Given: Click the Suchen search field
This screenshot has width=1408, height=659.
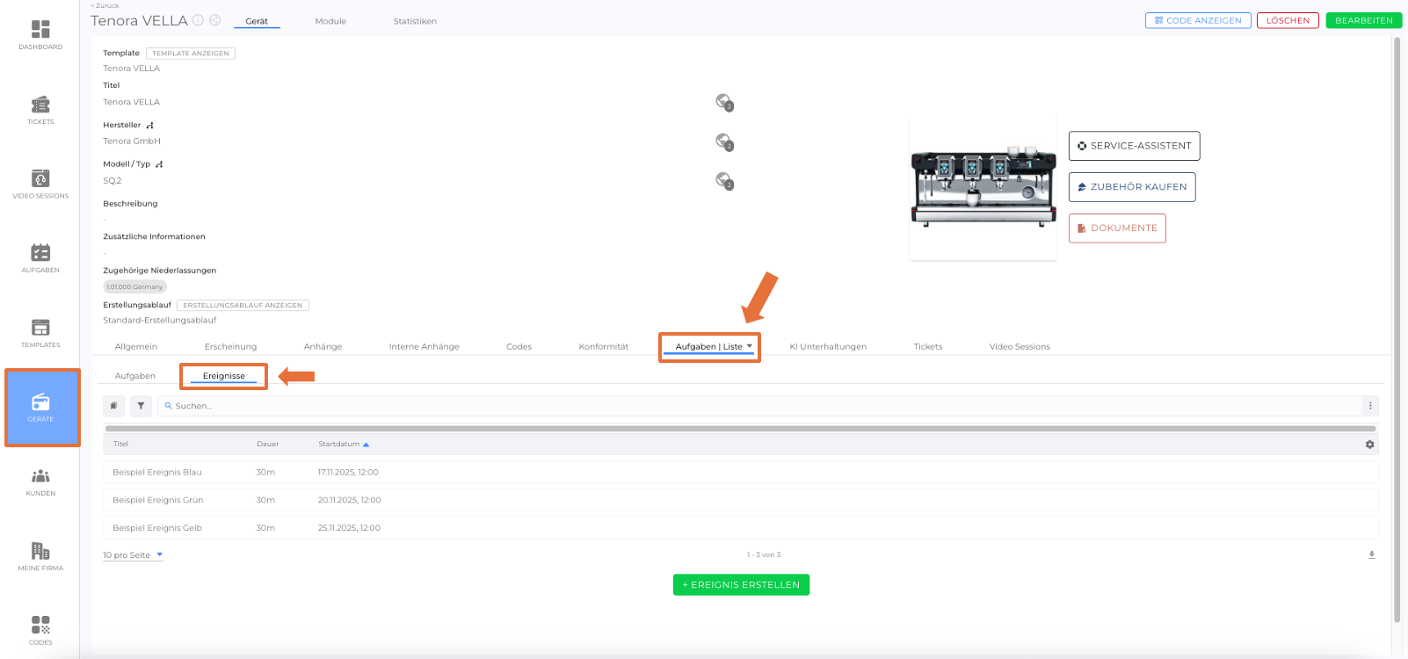Looking at the screenshot, I should pos(756,406).
